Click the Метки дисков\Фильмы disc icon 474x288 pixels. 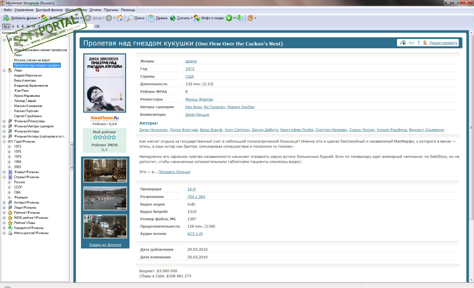10,233
